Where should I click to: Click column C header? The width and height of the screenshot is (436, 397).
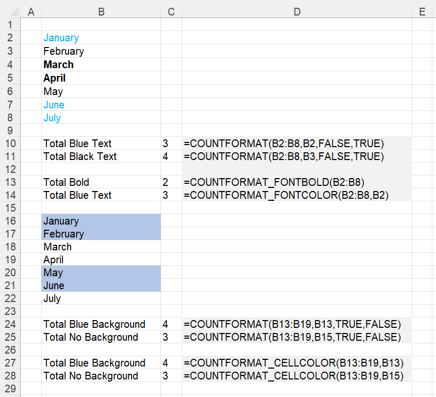[x=171, y=12]
